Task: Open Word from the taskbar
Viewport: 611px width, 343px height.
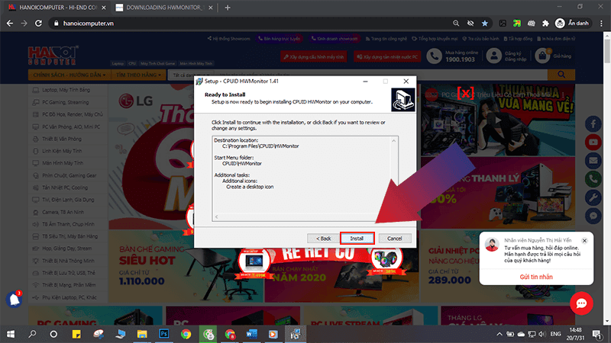Action: coord(251,334)
